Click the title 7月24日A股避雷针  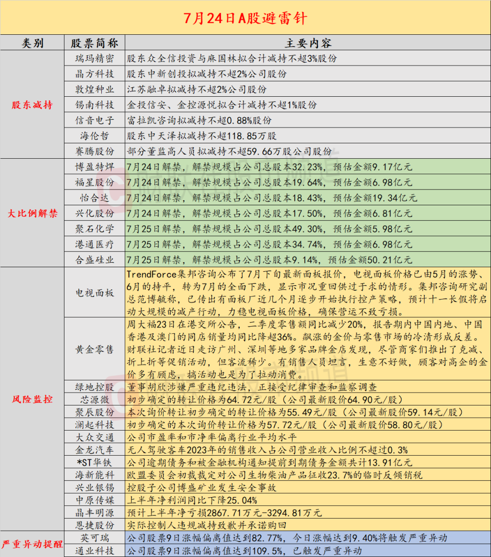(245, 18)
